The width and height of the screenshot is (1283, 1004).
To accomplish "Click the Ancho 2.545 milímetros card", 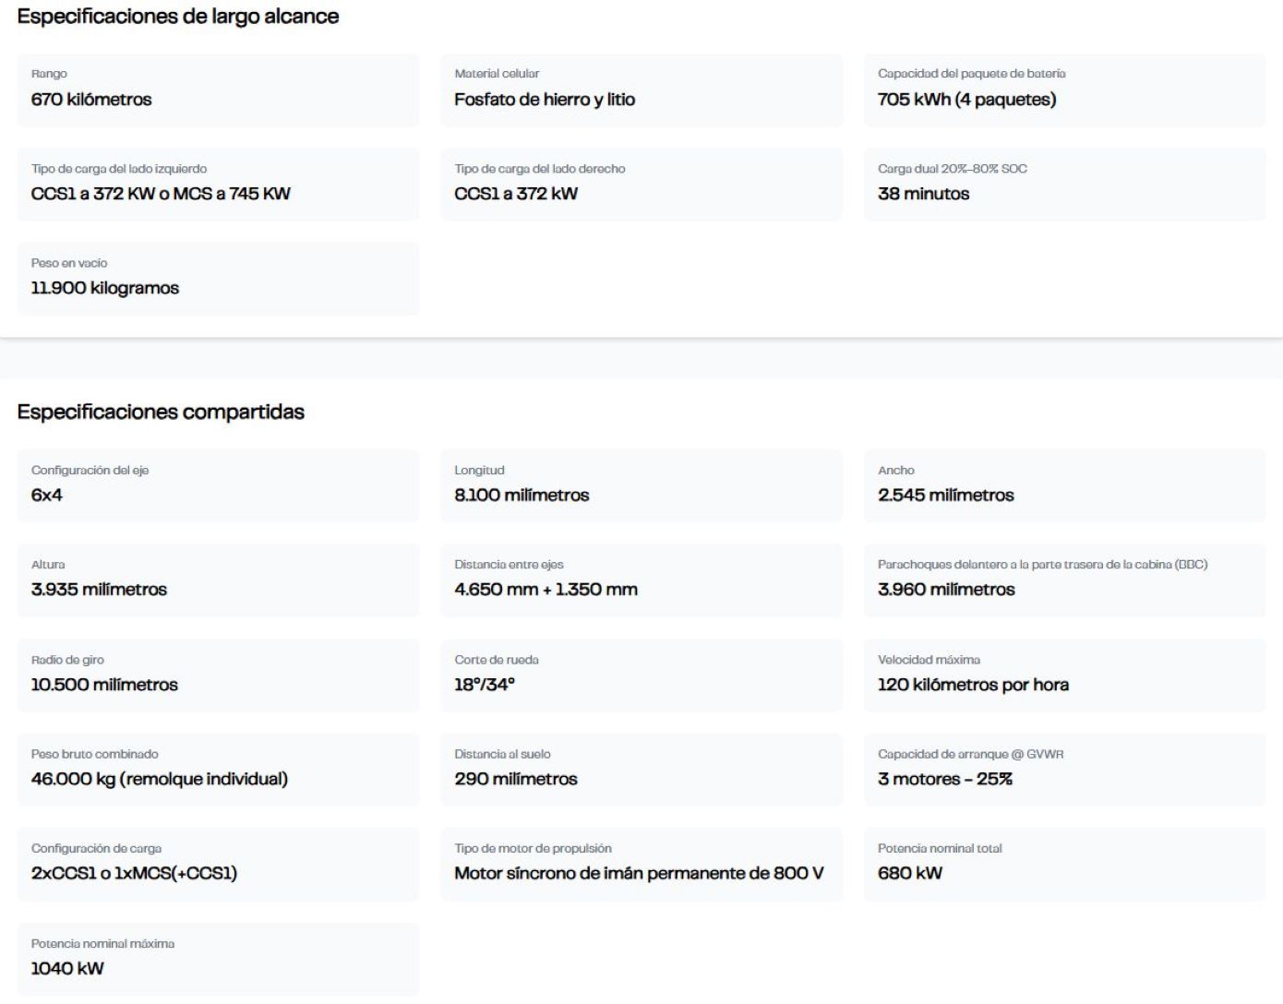I will point(1064,485).
